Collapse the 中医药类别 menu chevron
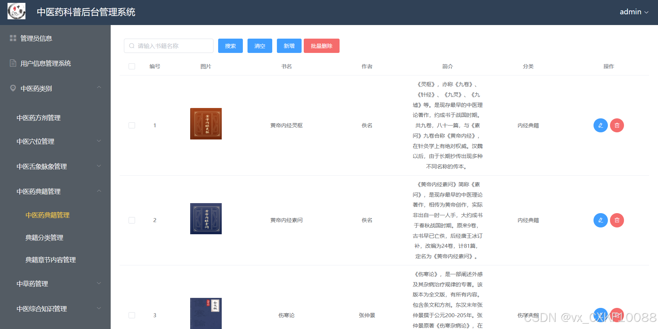 click(x=99, y=87)
